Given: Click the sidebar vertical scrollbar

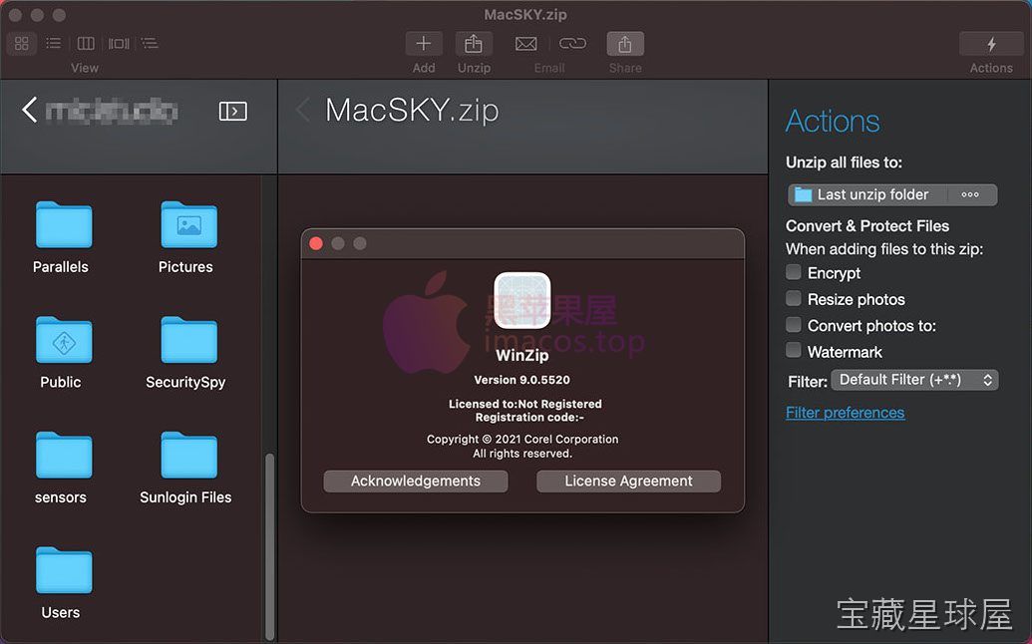Looking at the screenshot, I should coord(269,546).
